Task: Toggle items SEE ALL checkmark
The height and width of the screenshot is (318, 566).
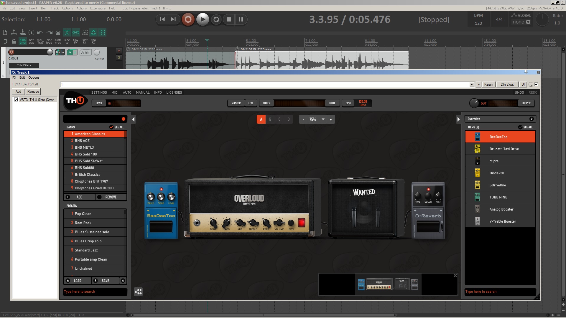Action: click(x=520, y=127)
